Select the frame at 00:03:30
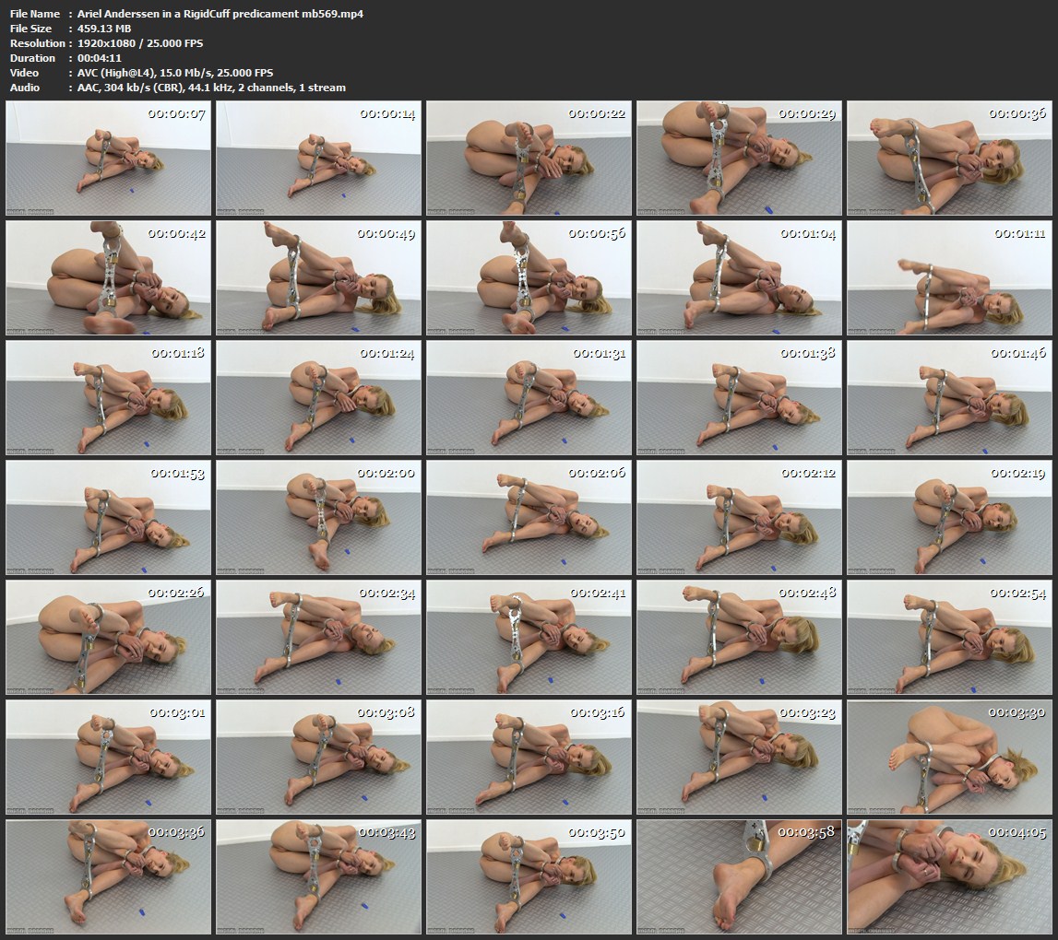Viewport: 1058px width, 940px height. 949,758
